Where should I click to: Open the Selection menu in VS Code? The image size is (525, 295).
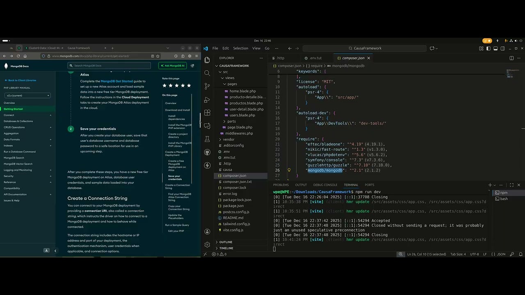tap(240, 48)
